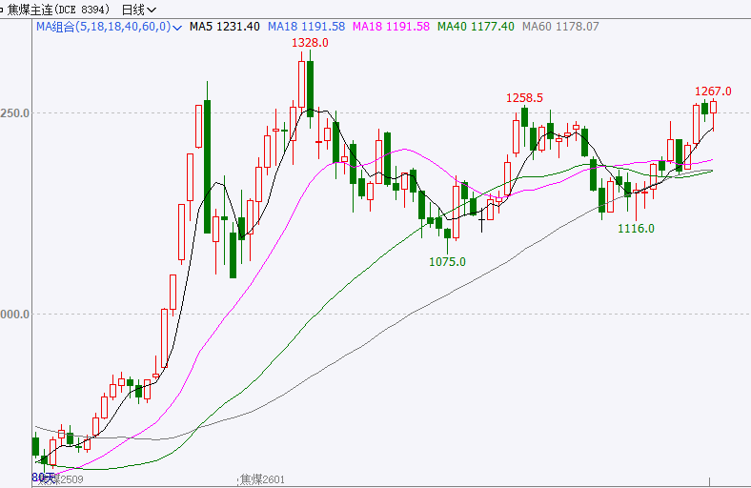The image size is (751, 488).
Task: Select the magenta MA18 1191.58 legend label
Action: pos(389,27)
